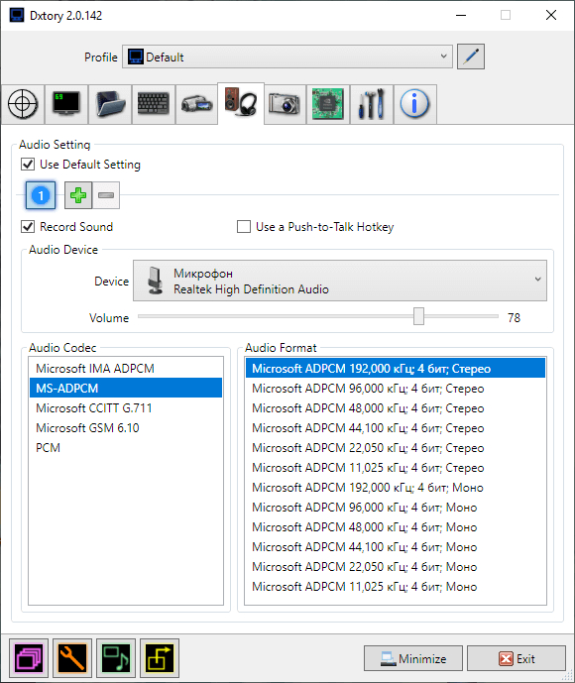Select ADPCM 96,000 кГц Моно format
Image resolution: width=575 pixels, height=683 pixels.
click(x=396, y=508)
